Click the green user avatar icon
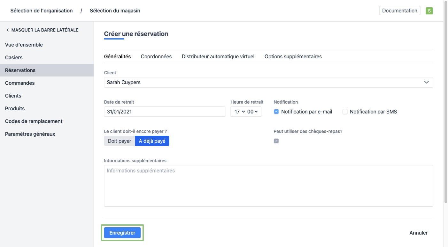This screenshot has height=247, width=448. [429, 11]
